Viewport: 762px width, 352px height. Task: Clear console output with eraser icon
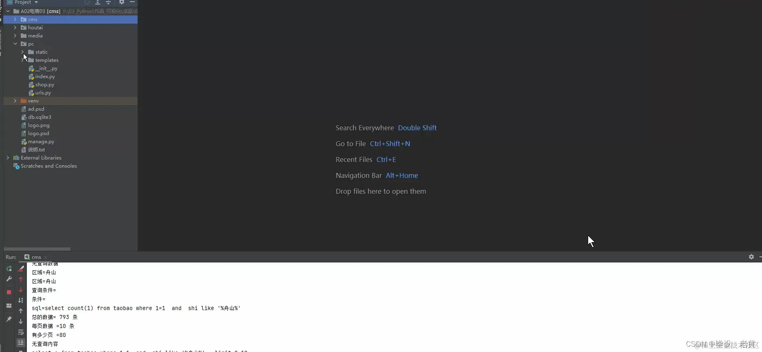pyautogui.click(x=21, y=269)
